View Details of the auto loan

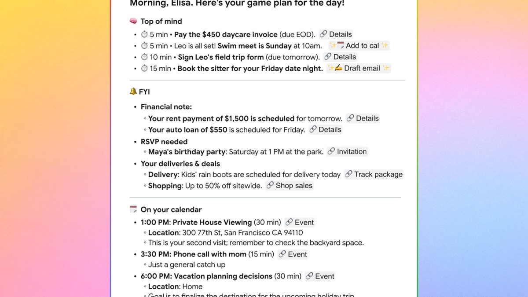(325, 130)
